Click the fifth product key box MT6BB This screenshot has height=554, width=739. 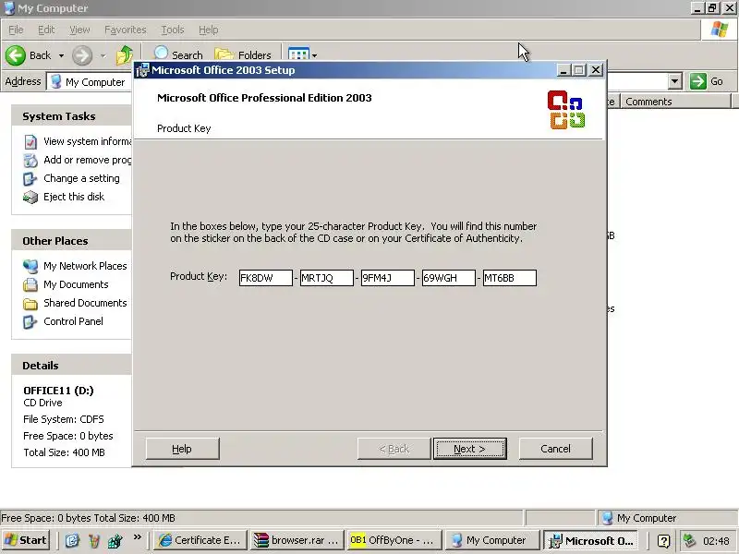point(510,278)
